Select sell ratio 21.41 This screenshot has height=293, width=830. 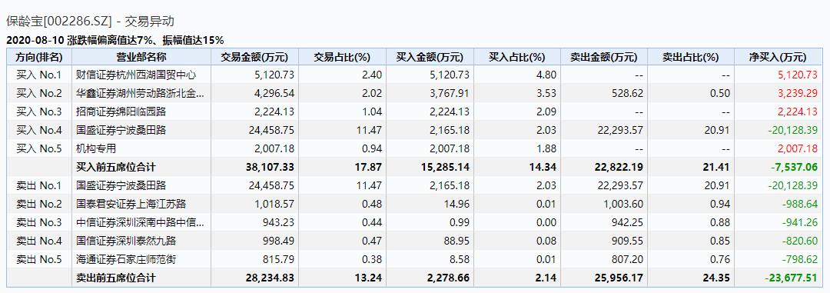tap(716, 168)
